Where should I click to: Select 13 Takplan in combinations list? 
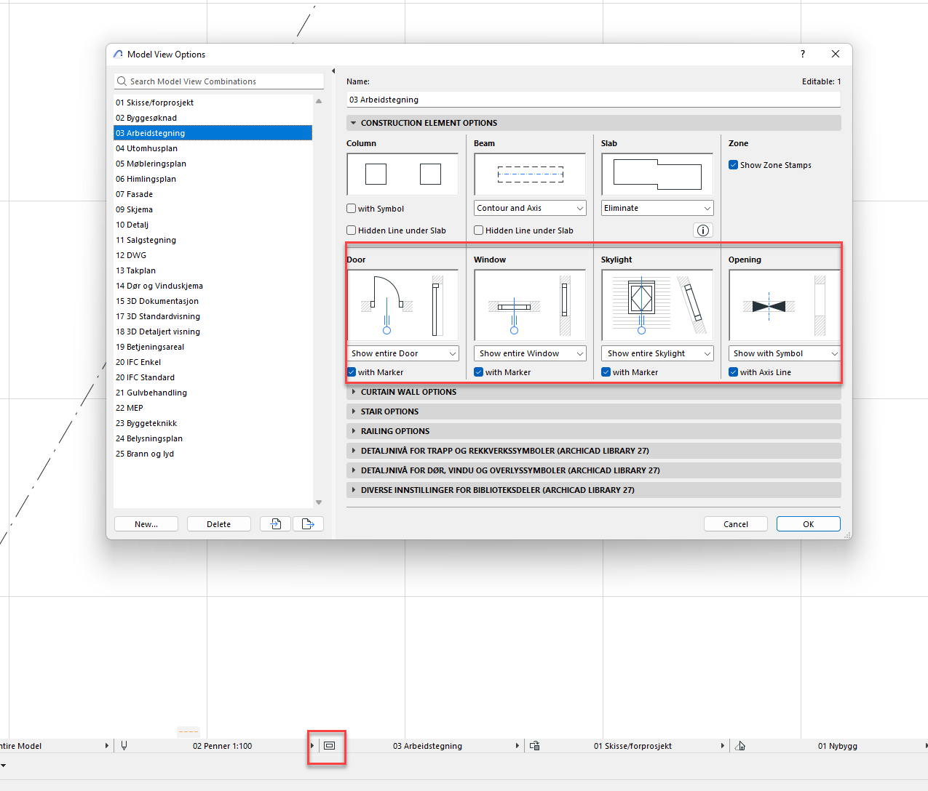coord(136,270)
